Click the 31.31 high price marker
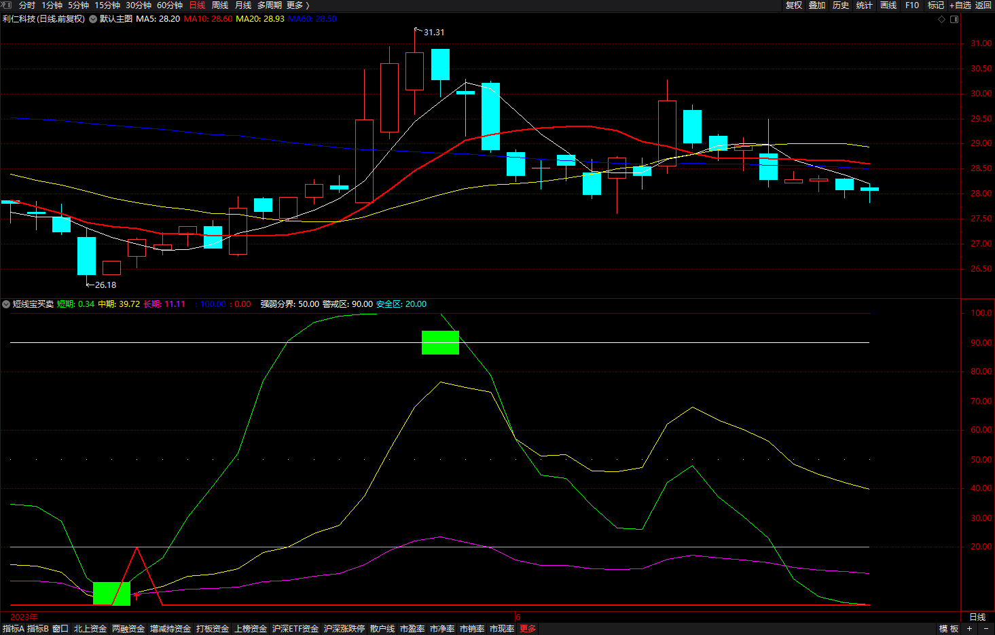Viewport: 995px width, 635px height. (433, 32)
